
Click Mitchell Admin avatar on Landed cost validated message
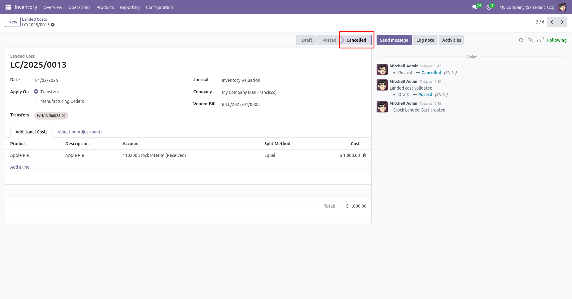coord(382,85)
